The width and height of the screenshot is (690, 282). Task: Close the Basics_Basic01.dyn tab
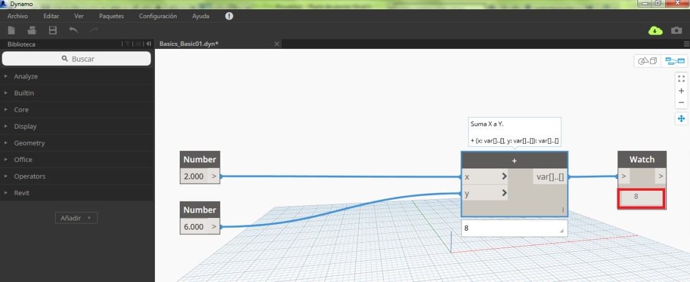click(277, 44)
